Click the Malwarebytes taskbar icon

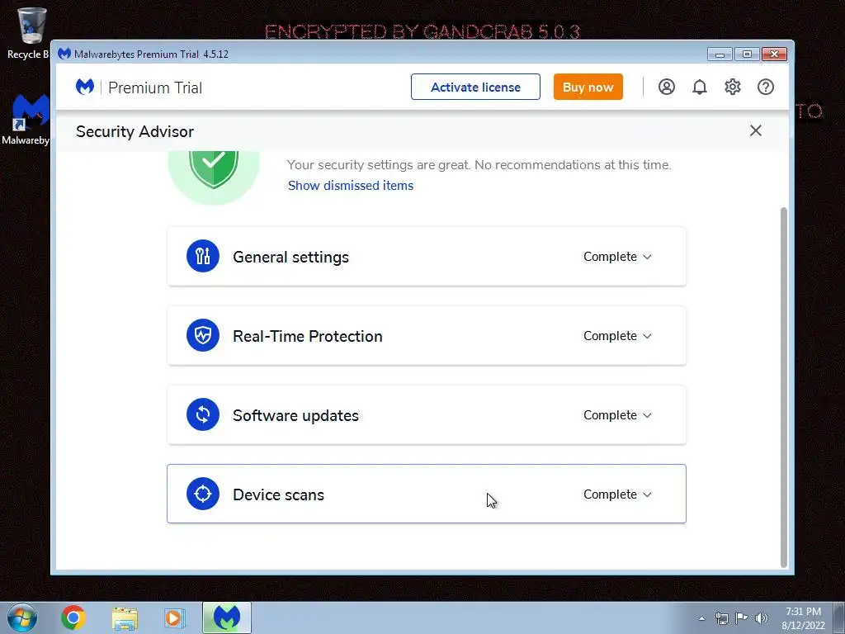pos(226,617)
